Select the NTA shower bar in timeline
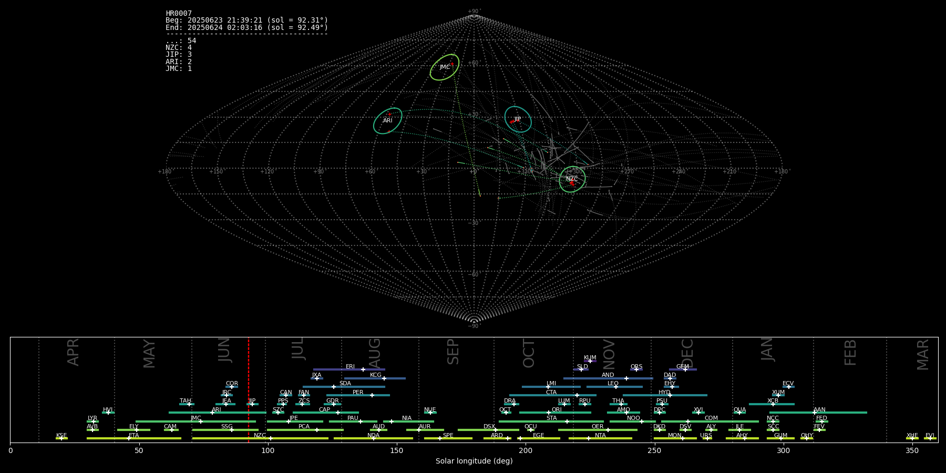 coord(600,438)
